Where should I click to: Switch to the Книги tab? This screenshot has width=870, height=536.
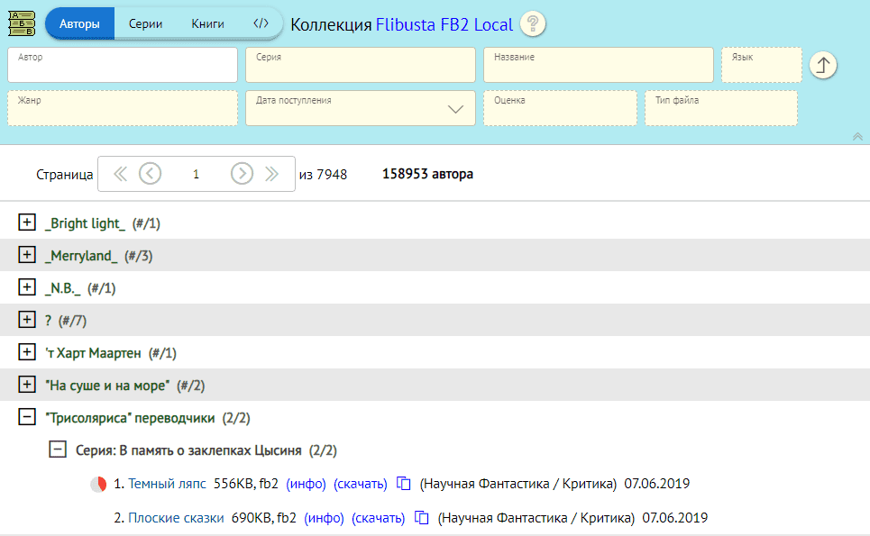pos(208,23)
